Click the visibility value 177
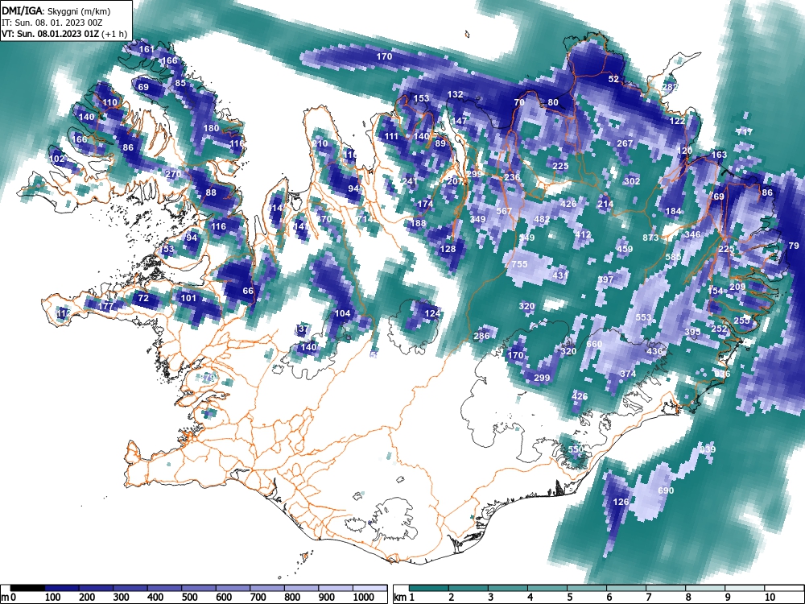805x604 pixels. (x=105, y=306)
